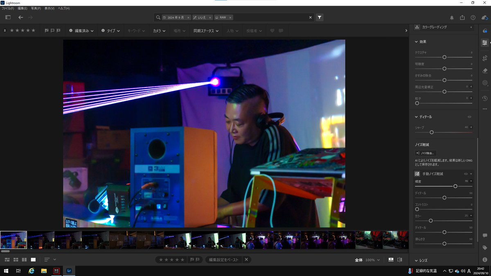Select the first filmstrip thumbnail
Image resolution: width=491 pixels, height=276 pixels.
pos(14,240)
